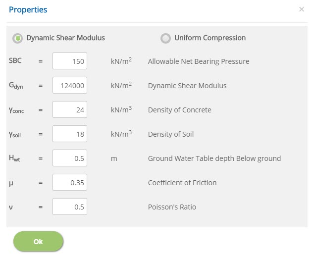Click the Hwt water table depth field
The height and width of the screenshot is (258, 313).
pyautogui.click(x=70, y=158)
